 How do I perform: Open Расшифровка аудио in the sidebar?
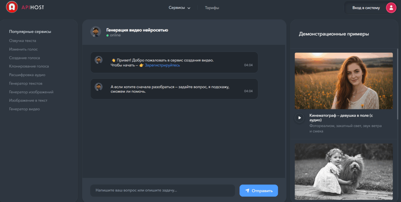[27, 75]
